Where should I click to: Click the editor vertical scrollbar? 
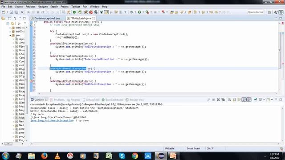(x=280, y=50)
